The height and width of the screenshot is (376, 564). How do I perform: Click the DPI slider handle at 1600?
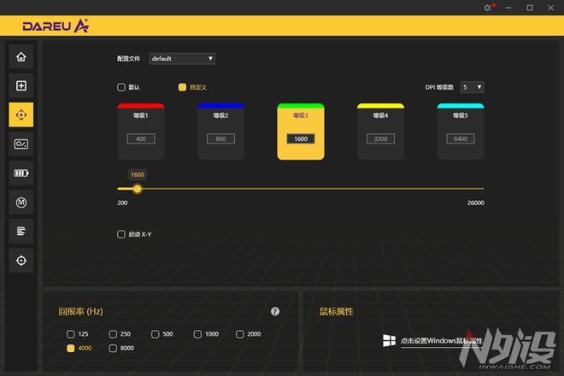137,189
